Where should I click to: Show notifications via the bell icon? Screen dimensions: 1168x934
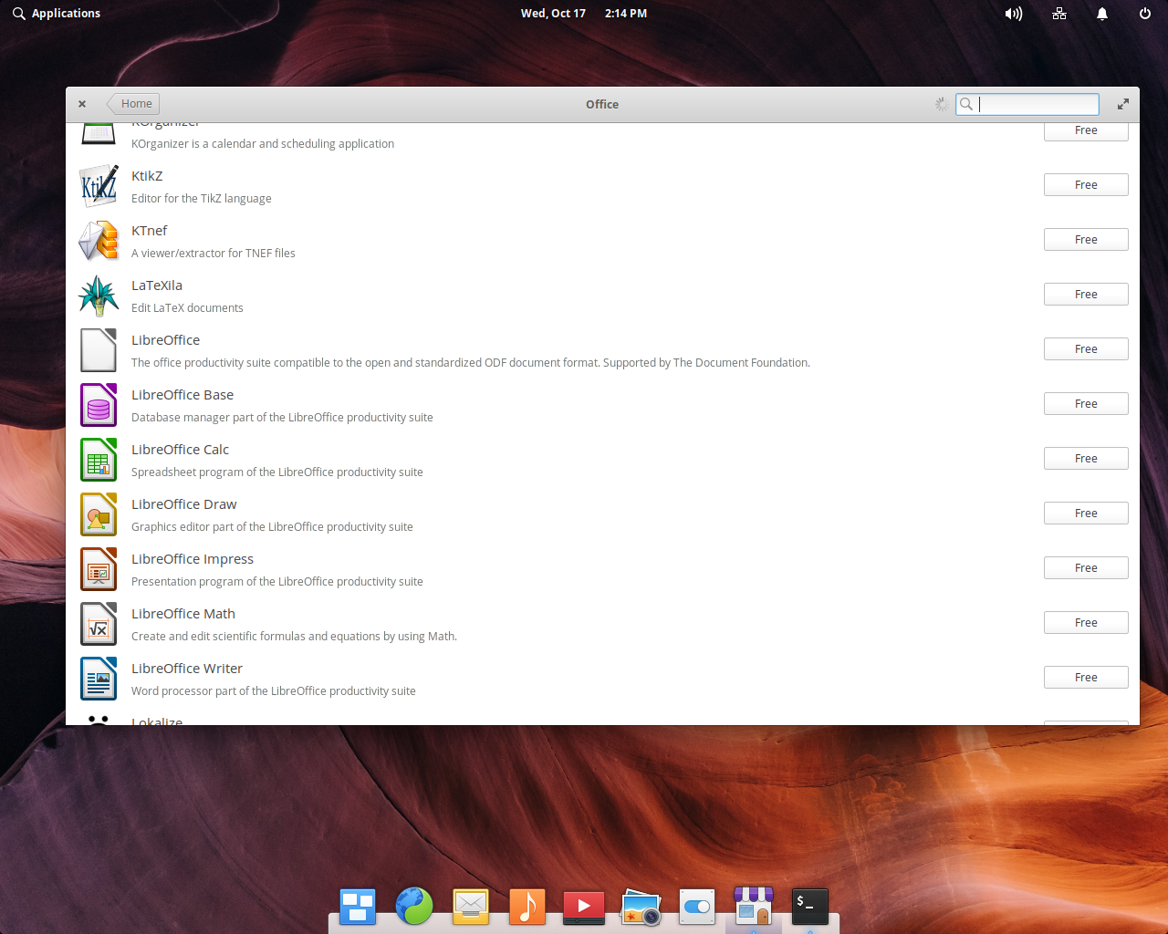pyautogui.click(x=1102, y=14)
